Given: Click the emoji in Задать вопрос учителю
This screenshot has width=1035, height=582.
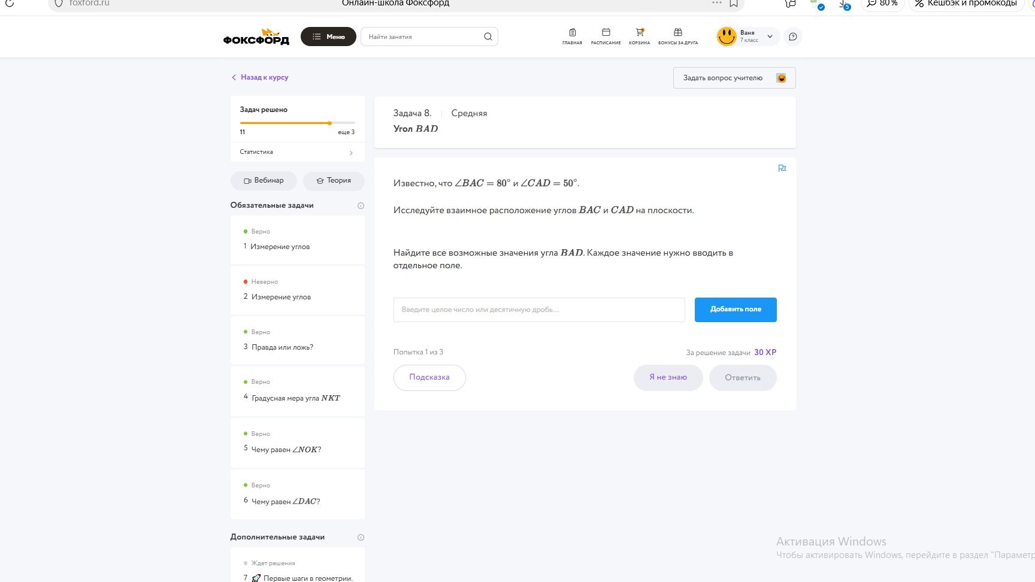Looking at the screenshot, I should (781, 78).
